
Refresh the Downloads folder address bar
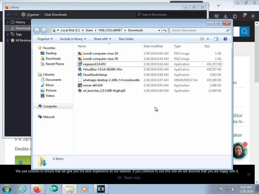coord(165,30)
